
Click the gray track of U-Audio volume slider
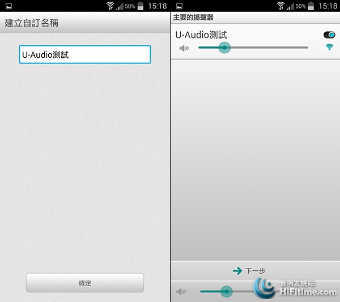coord(269,48)
